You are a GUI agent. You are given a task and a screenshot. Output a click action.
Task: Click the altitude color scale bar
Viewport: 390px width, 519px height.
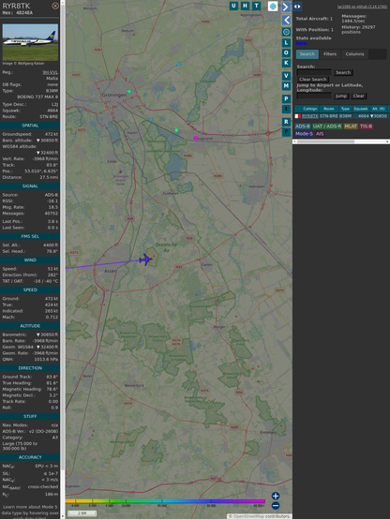pyautogui.click(x=165, y=501)
